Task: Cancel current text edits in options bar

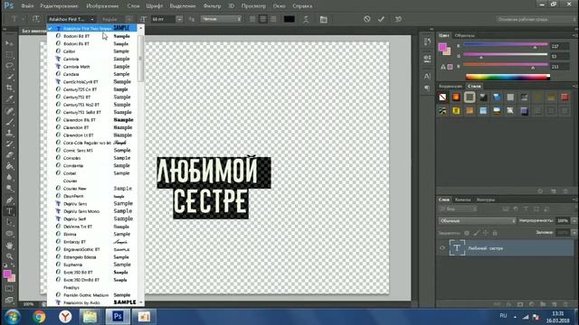Action: click(366, 19)
